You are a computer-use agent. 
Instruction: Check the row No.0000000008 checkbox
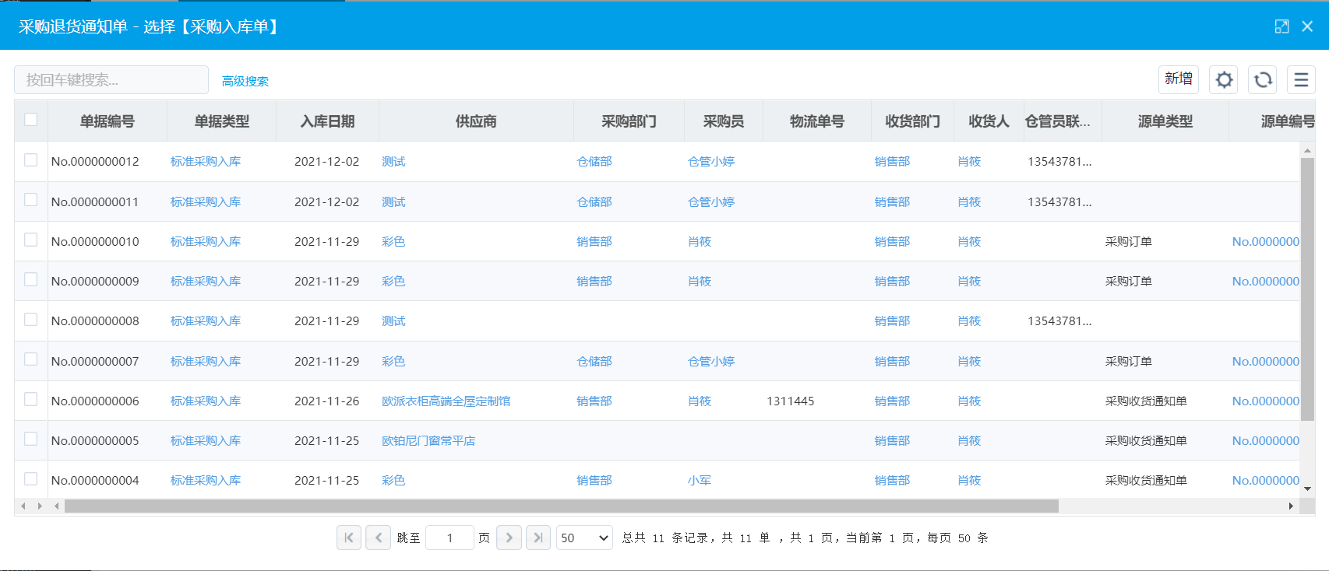pyautogui.click(x=31, y=320)
